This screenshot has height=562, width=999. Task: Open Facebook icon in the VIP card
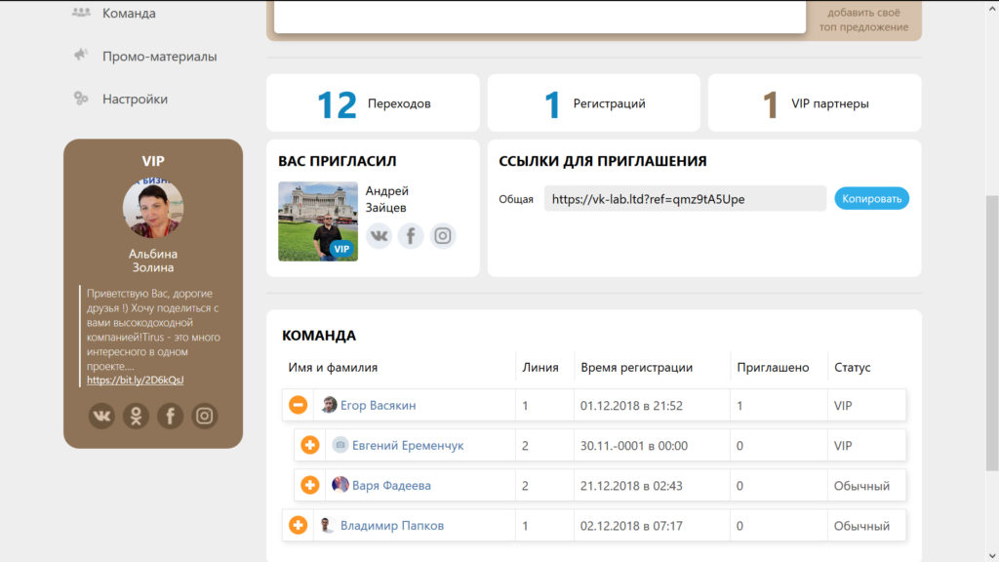pyautogui.click(x=170, y=416)
